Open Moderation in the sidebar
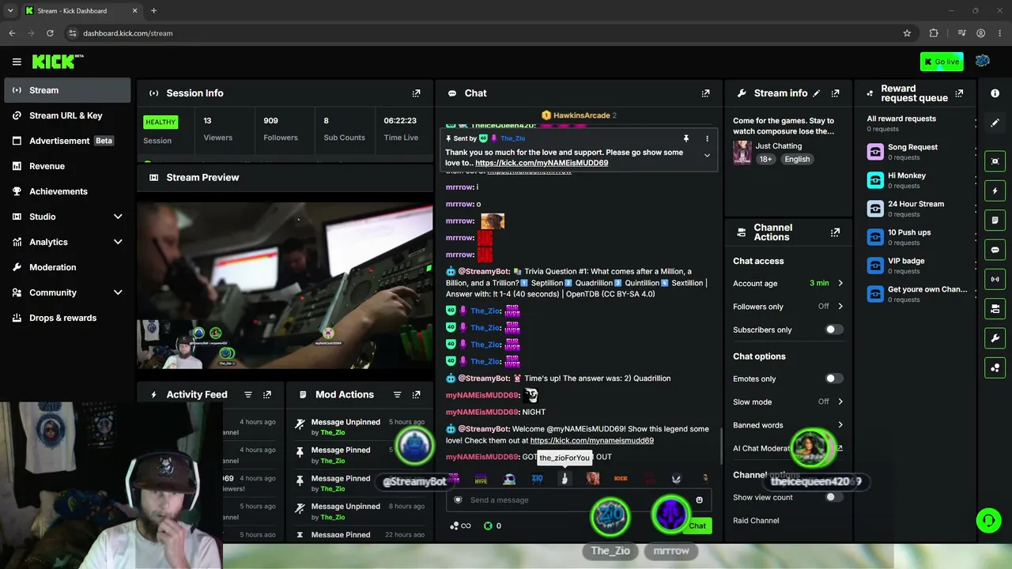 [x=67, y=267]
